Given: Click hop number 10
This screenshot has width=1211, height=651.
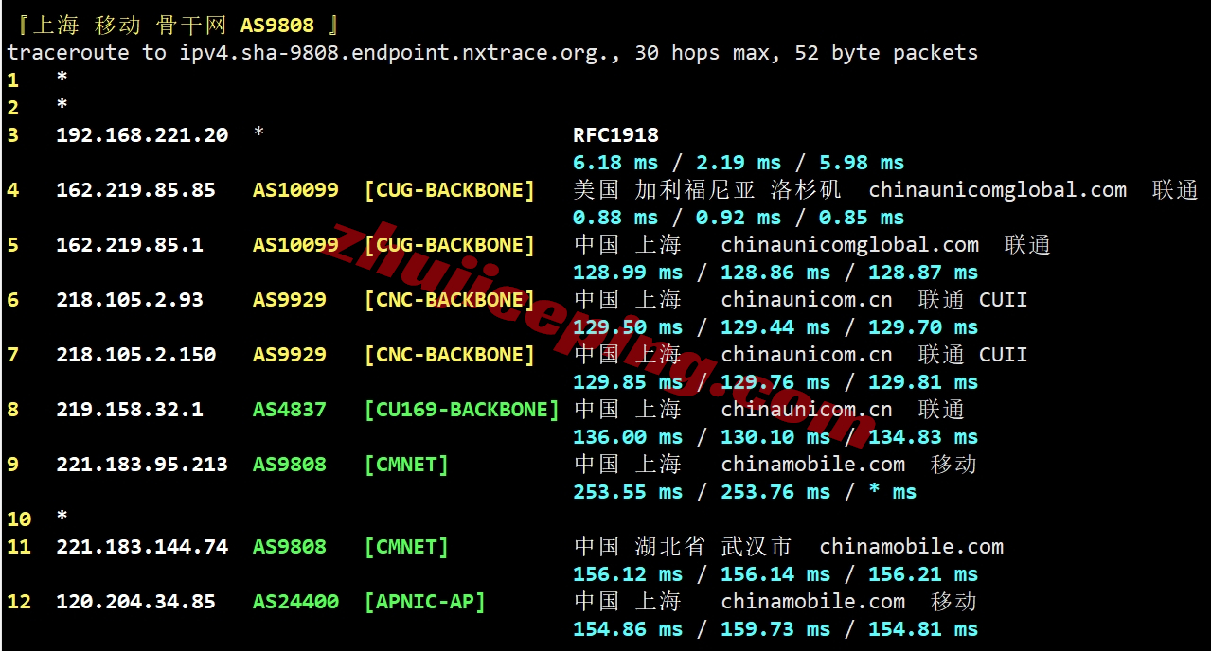Looking at the screenshot, I should [19, 519].
